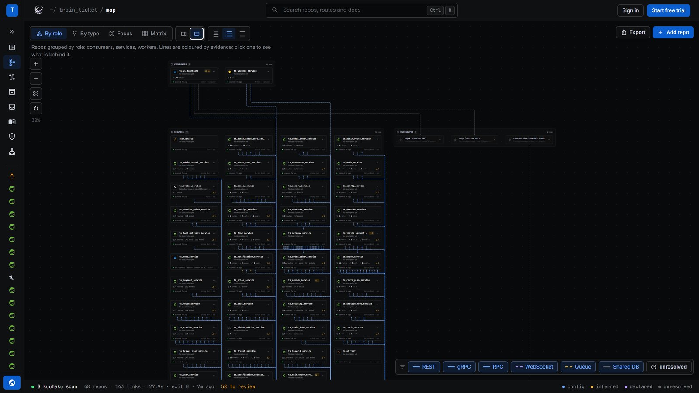Zoom in the map with plus button

(x=36, y=64)
